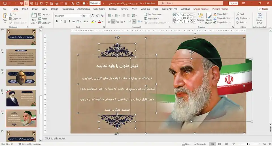Click the Reset slide button
The height and width of the screenshot is (146, 272).
[x=43, y=18]
